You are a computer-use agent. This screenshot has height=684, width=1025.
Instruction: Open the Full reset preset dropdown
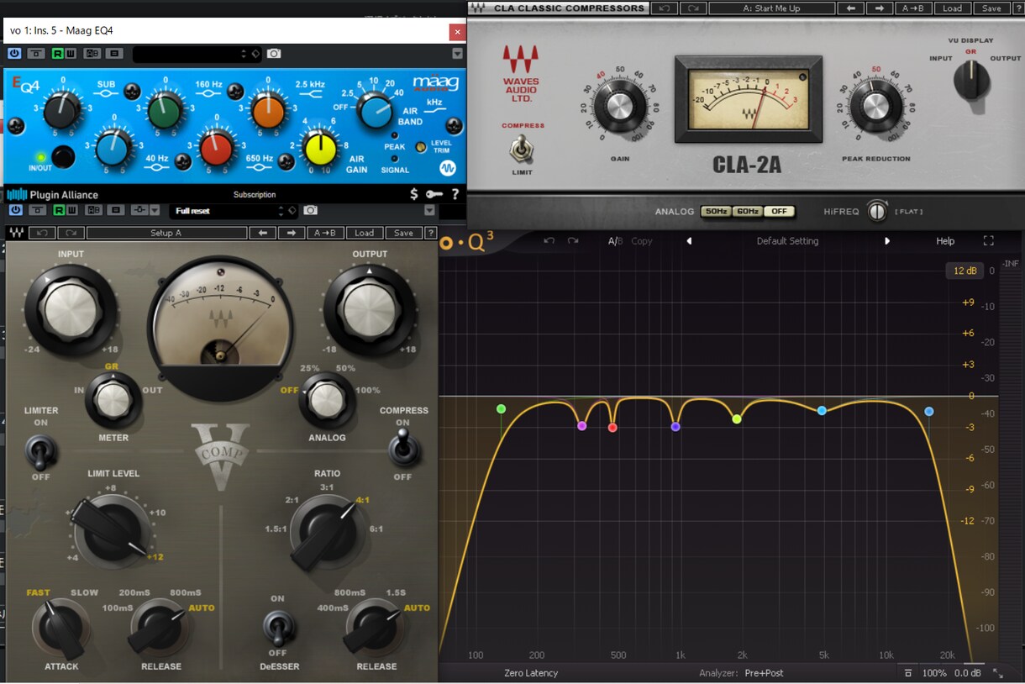click(234, 210)
